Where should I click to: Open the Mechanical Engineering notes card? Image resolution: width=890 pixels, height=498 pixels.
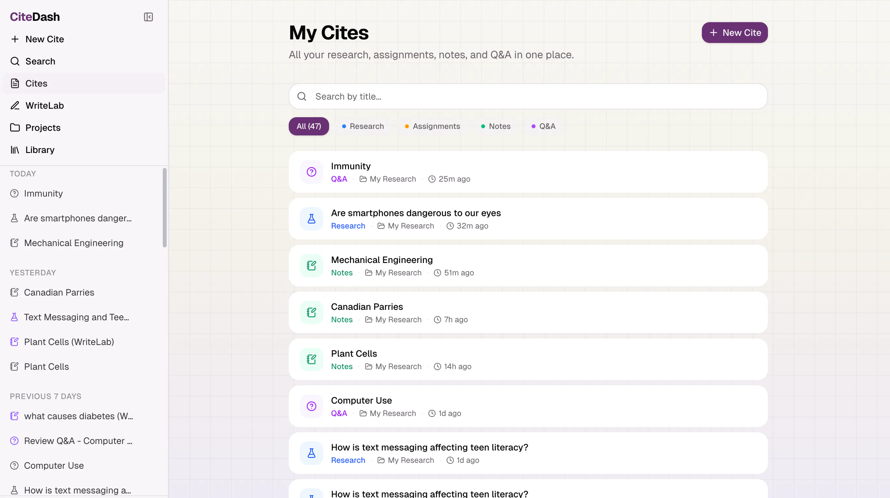pos(528,266)
